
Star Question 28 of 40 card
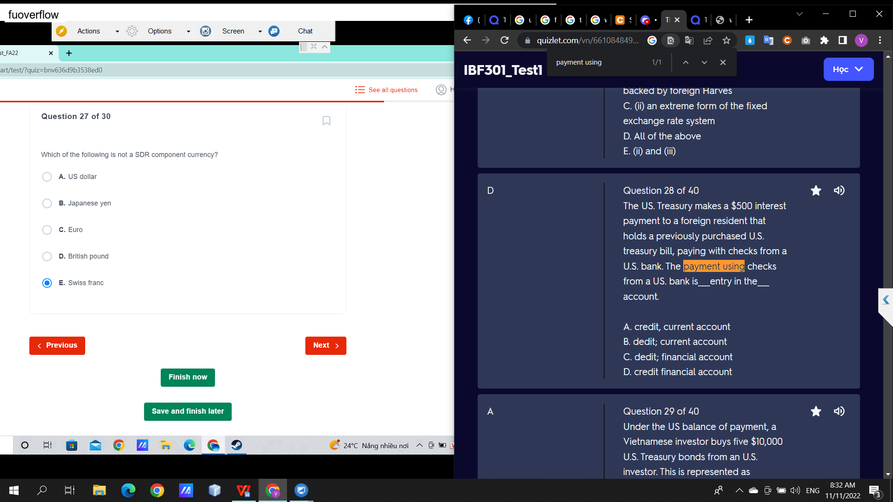tap(816, 191)
